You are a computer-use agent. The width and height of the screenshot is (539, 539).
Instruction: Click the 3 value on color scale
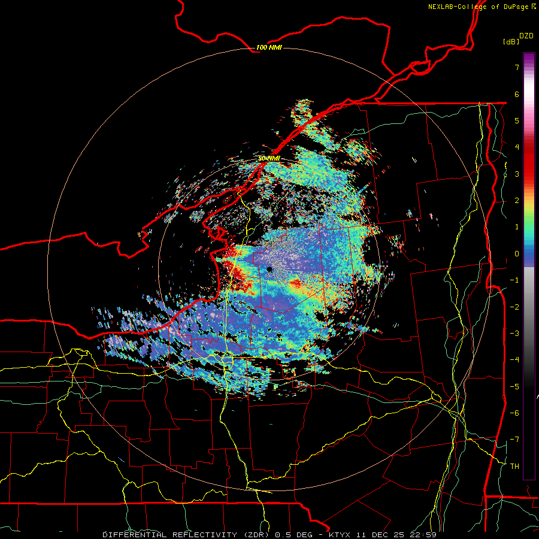tap(517, 174)
